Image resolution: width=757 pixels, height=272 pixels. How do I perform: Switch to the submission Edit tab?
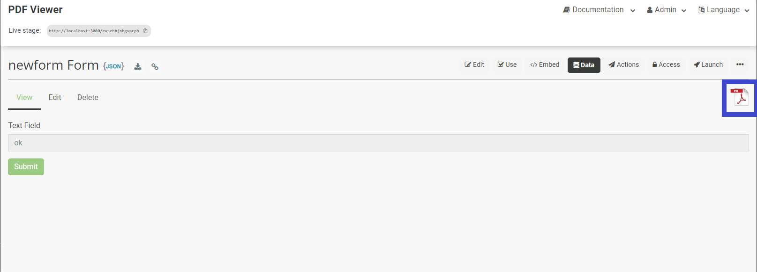click(x=55, y=97)
